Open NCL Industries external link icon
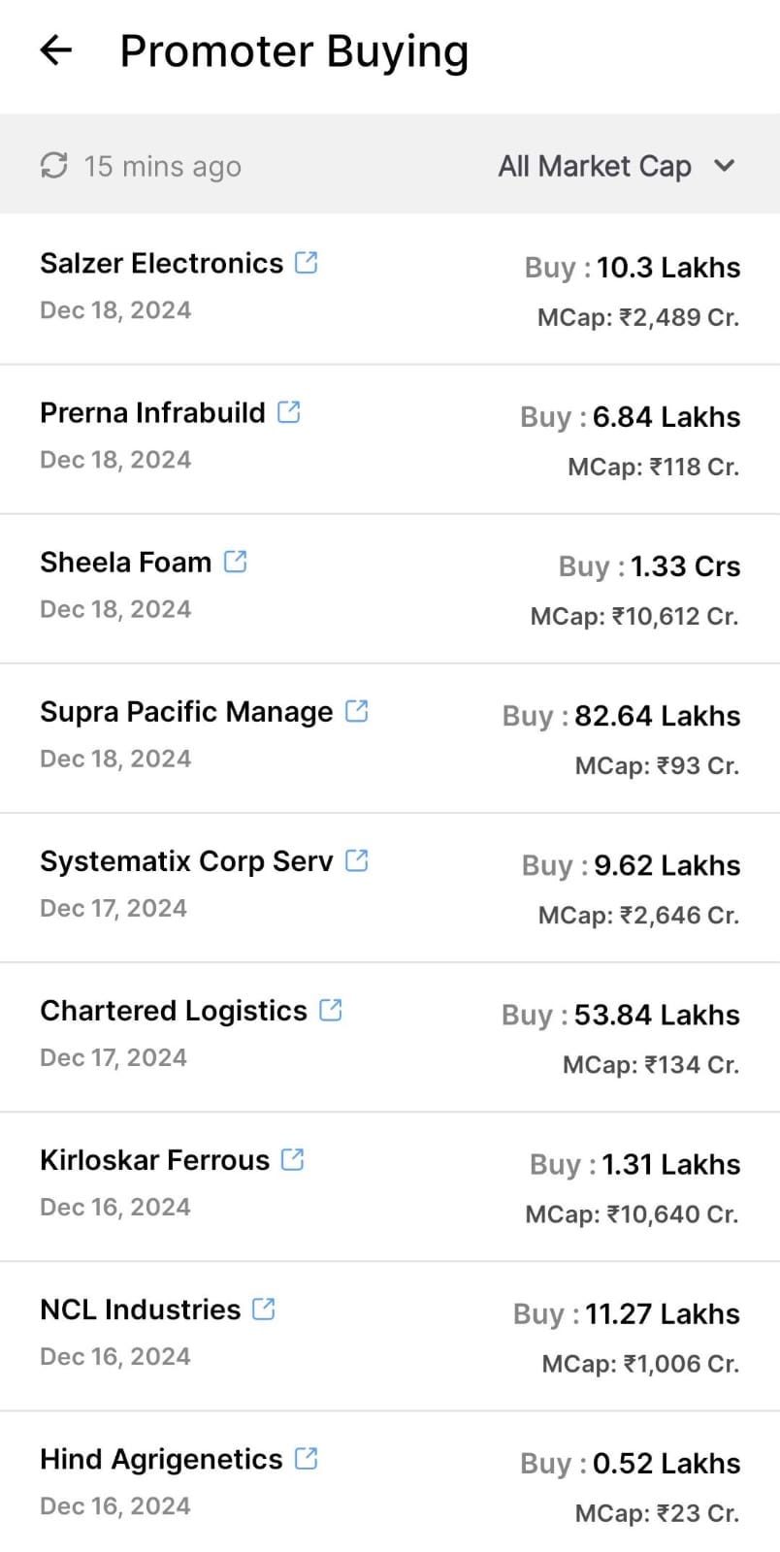Screen dimensions: 780x1552 coord(264,1309)
